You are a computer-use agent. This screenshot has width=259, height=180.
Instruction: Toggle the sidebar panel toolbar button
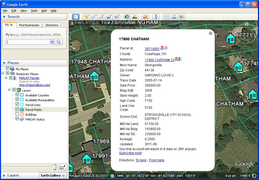pyautogui.click(x=76, y=17)
